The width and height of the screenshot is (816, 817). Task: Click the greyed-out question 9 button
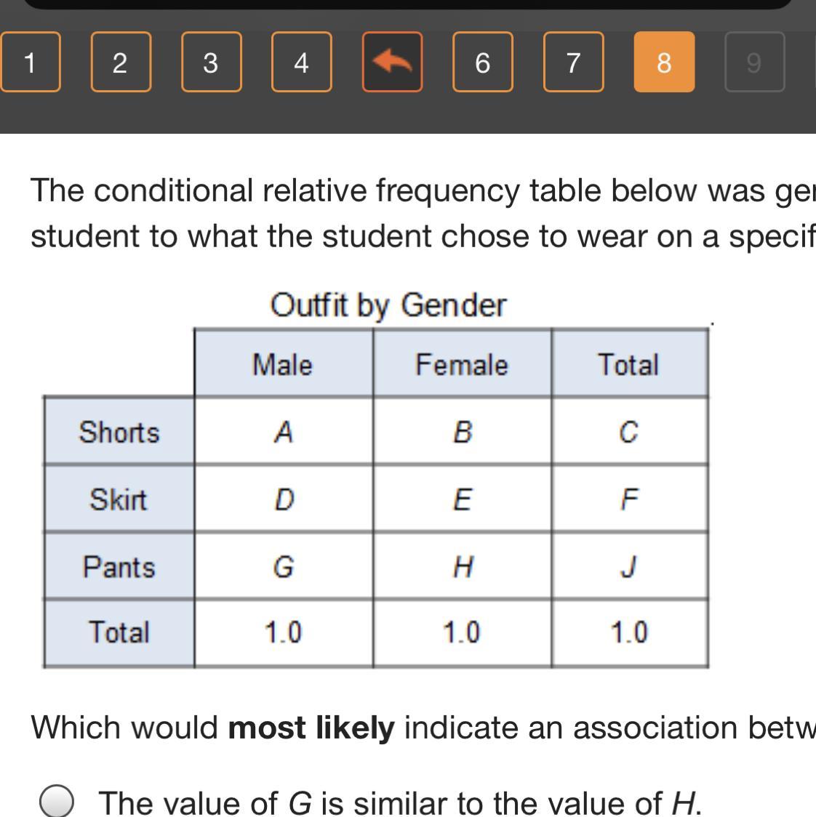[754, 63]
